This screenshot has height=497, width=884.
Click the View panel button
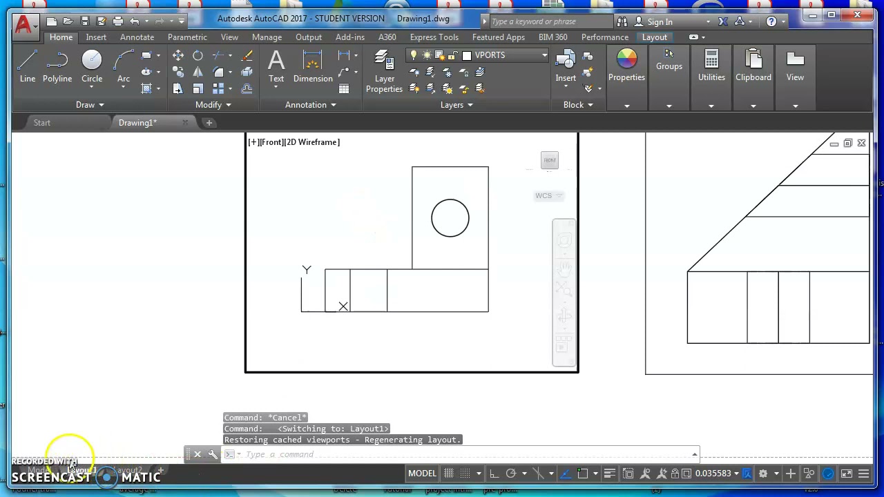(x=795, y=67)
